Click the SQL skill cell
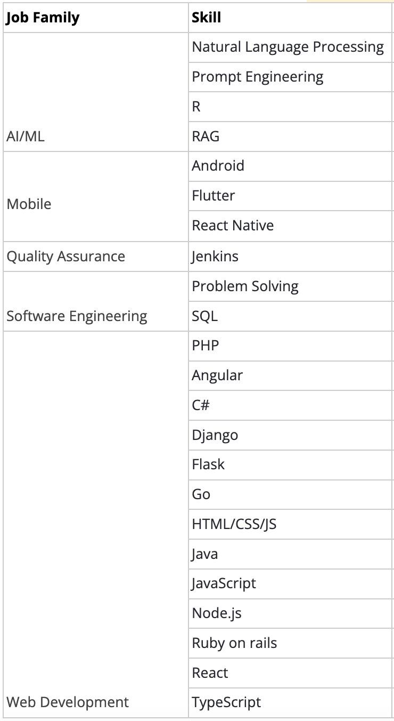The width and height of the screenshot is (394, 721). (205, 316)
